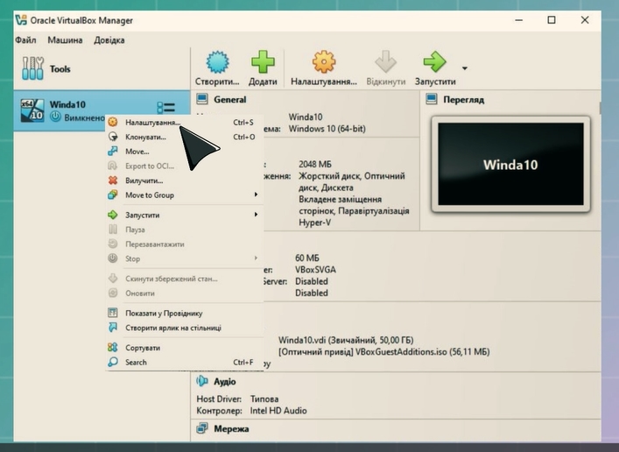The width and height of the screenshot is (619, 452).
Task: Click the Аудіо speaker icon
Action: [x=202, y=381]
